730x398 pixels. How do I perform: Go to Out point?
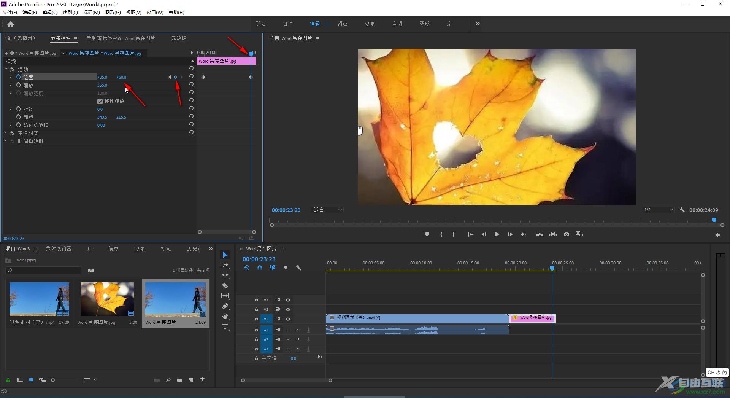coord(523,234)
